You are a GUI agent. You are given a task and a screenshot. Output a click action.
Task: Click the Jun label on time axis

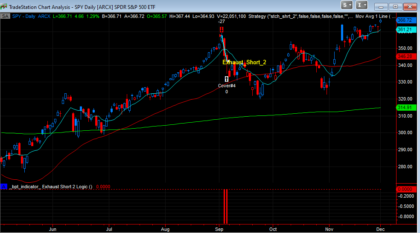(x=53, y=229)
